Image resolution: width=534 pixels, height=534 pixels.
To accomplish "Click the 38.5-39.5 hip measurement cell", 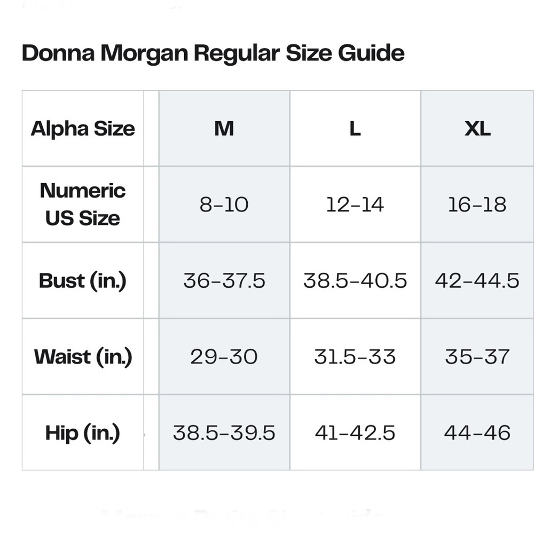I will pyautogui.click(x=224, y=433).
